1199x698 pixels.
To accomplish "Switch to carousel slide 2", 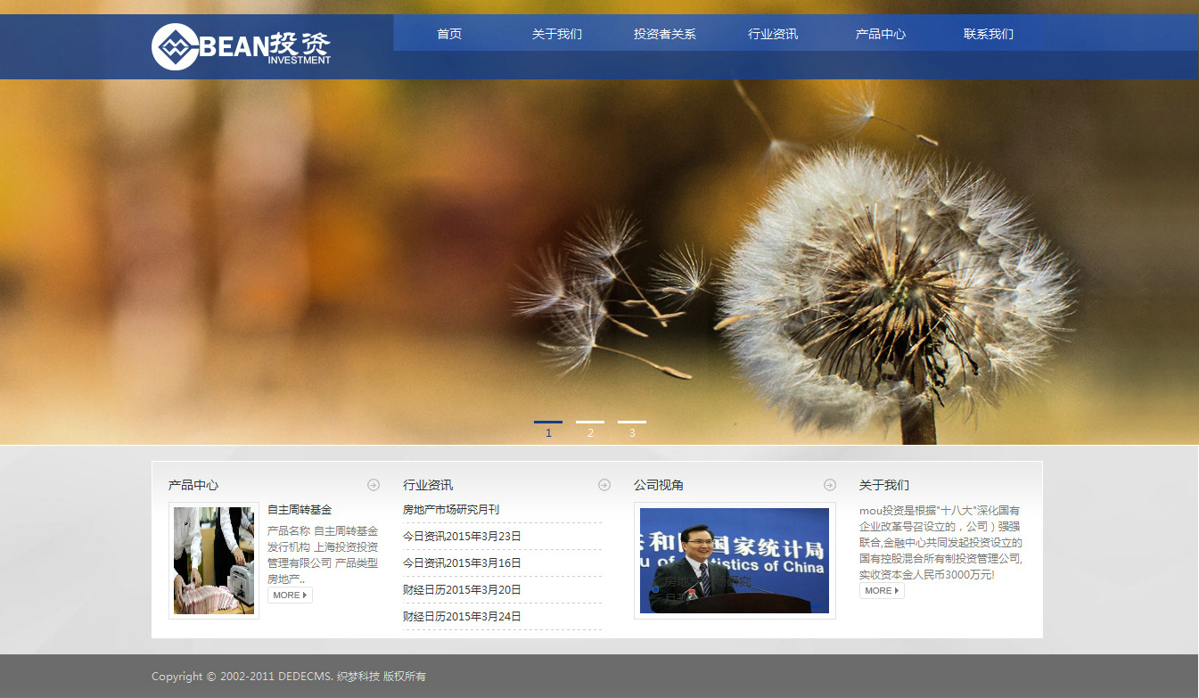I will pyautogui.click(x=590, y=423).
